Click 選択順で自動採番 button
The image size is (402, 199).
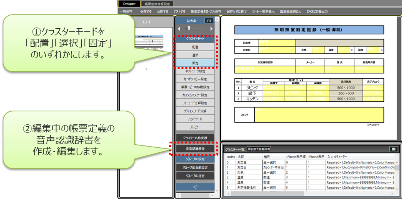pos(259,149)
